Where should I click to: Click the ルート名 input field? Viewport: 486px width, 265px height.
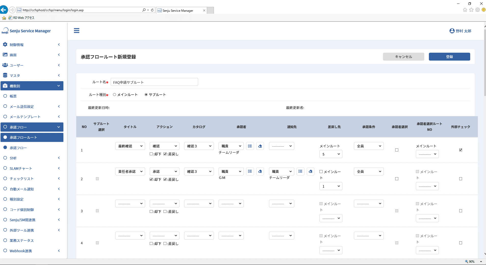[x=154, y=82]
